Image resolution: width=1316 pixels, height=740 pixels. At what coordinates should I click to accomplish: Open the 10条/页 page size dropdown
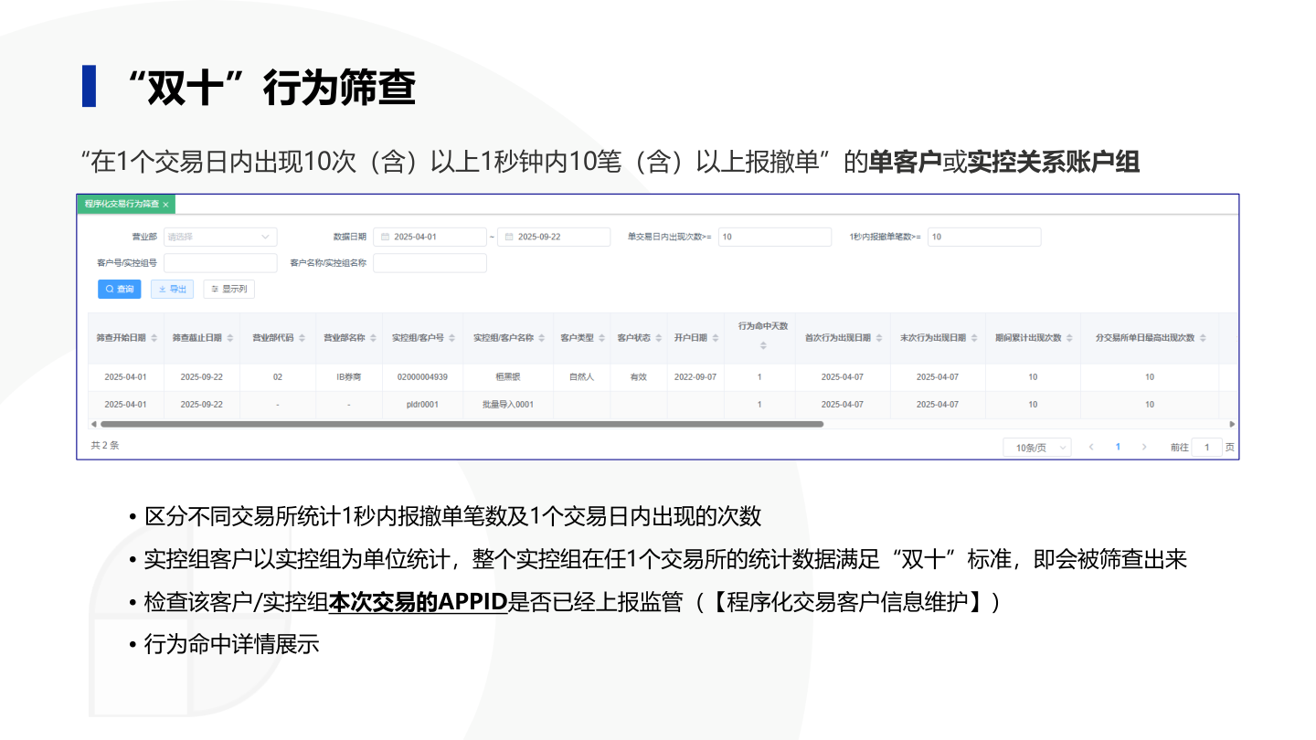[1037, 448]
